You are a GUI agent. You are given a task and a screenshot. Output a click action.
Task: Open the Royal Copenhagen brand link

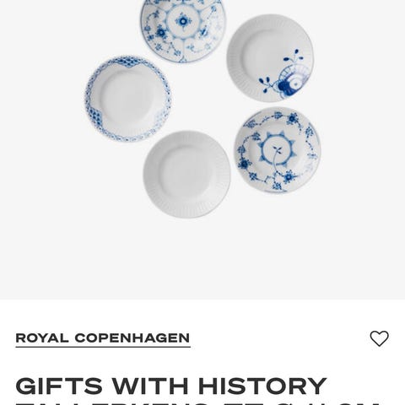click(x=103, y=338)
